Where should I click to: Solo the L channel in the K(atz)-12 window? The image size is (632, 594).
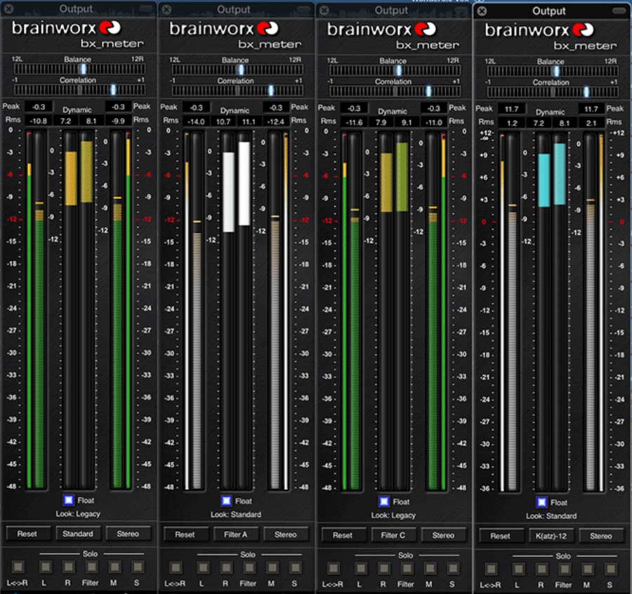[x=518, y=569]
